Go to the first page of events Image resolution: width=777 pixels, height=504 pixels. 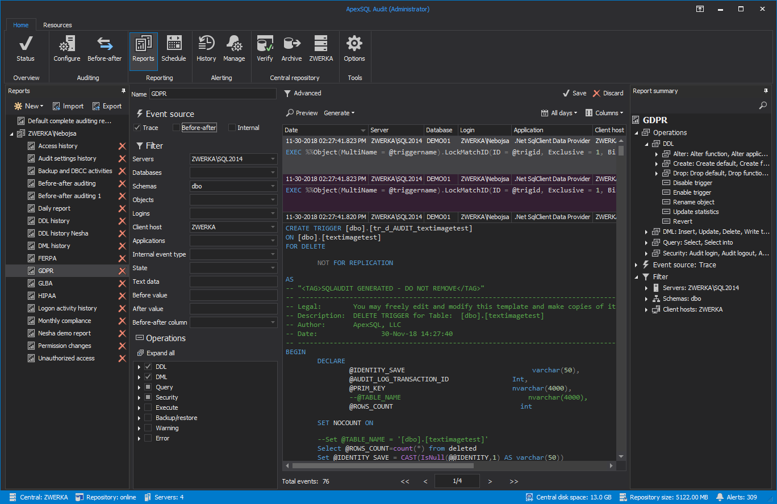click(x=405, y=481)
